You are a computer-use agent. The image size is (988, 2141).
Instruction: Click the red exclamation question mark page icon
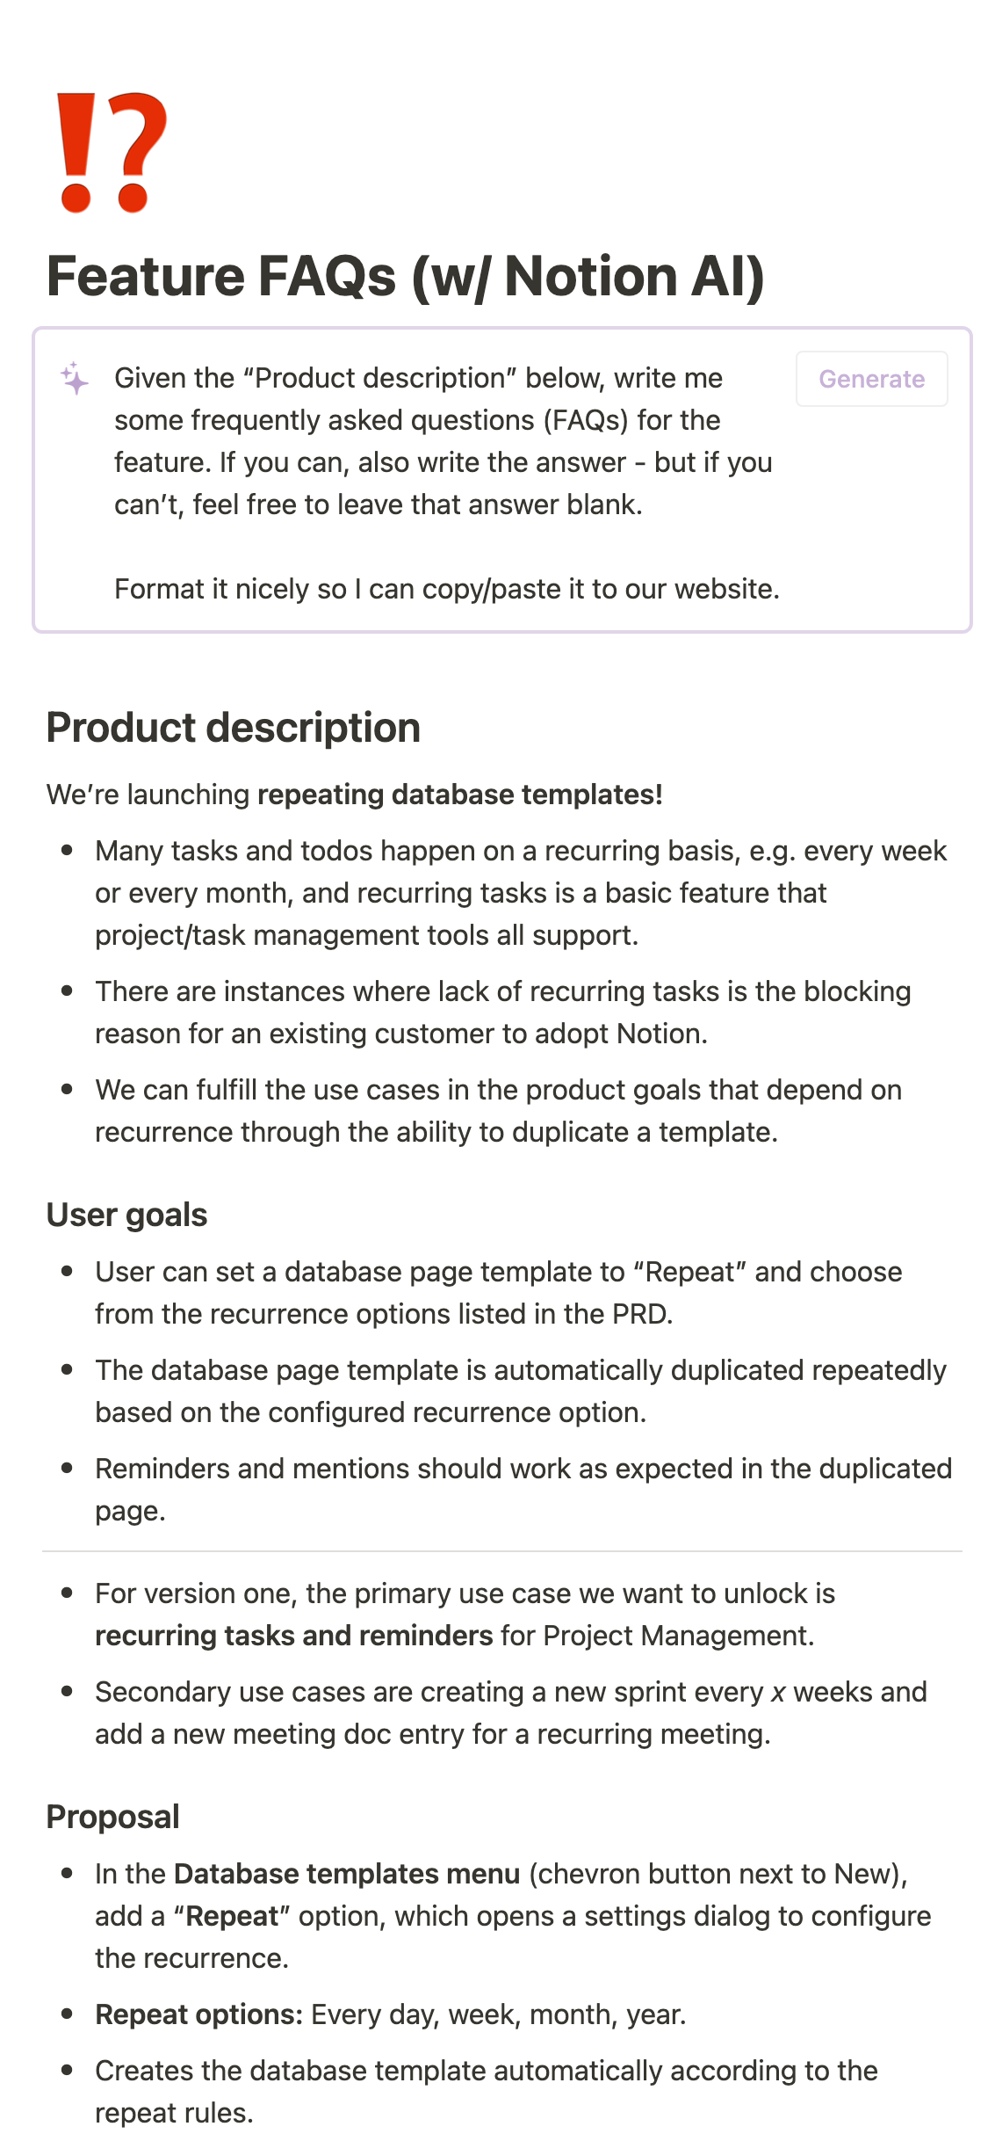pos(112,153)
